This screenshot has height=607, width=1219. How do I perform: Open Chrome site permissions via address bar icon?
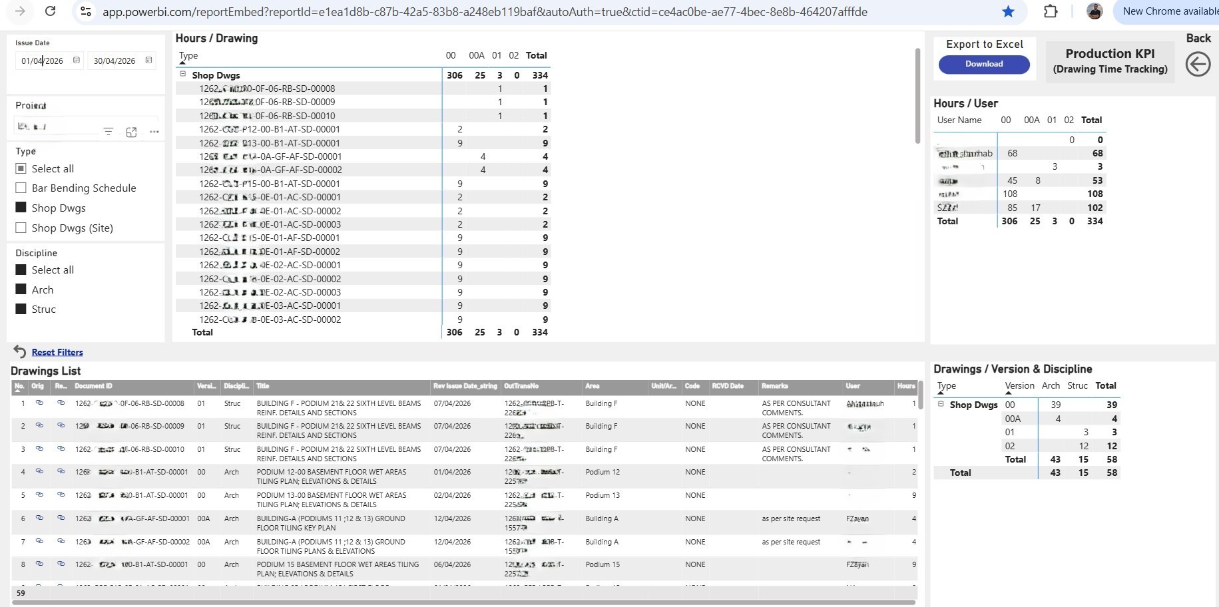click(x=85, y=11)
